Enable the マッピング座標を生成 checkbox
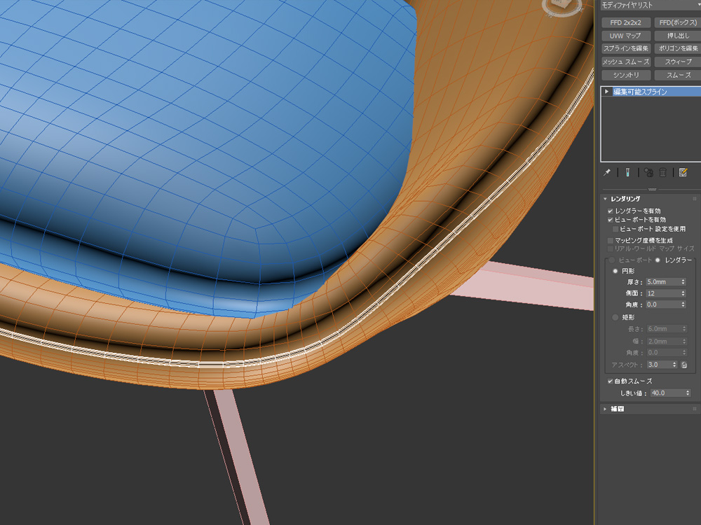 click(611, 240)
